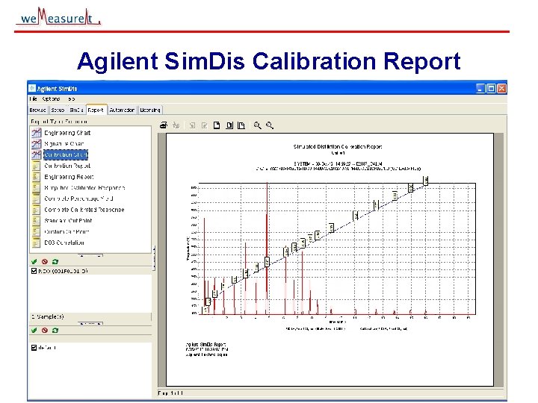The height and width of the screenshot is (403, 538).
Task: Click green checkmark icon above the default entry
Action: pos(34,331)
